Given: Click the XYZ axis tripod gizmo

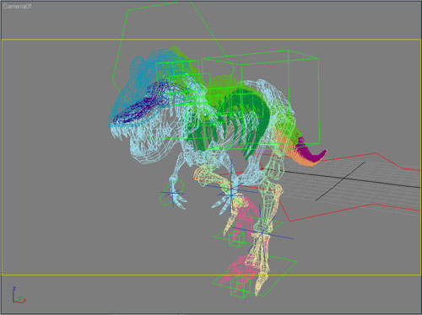Looking at the screenshot, I should [19, 295].
